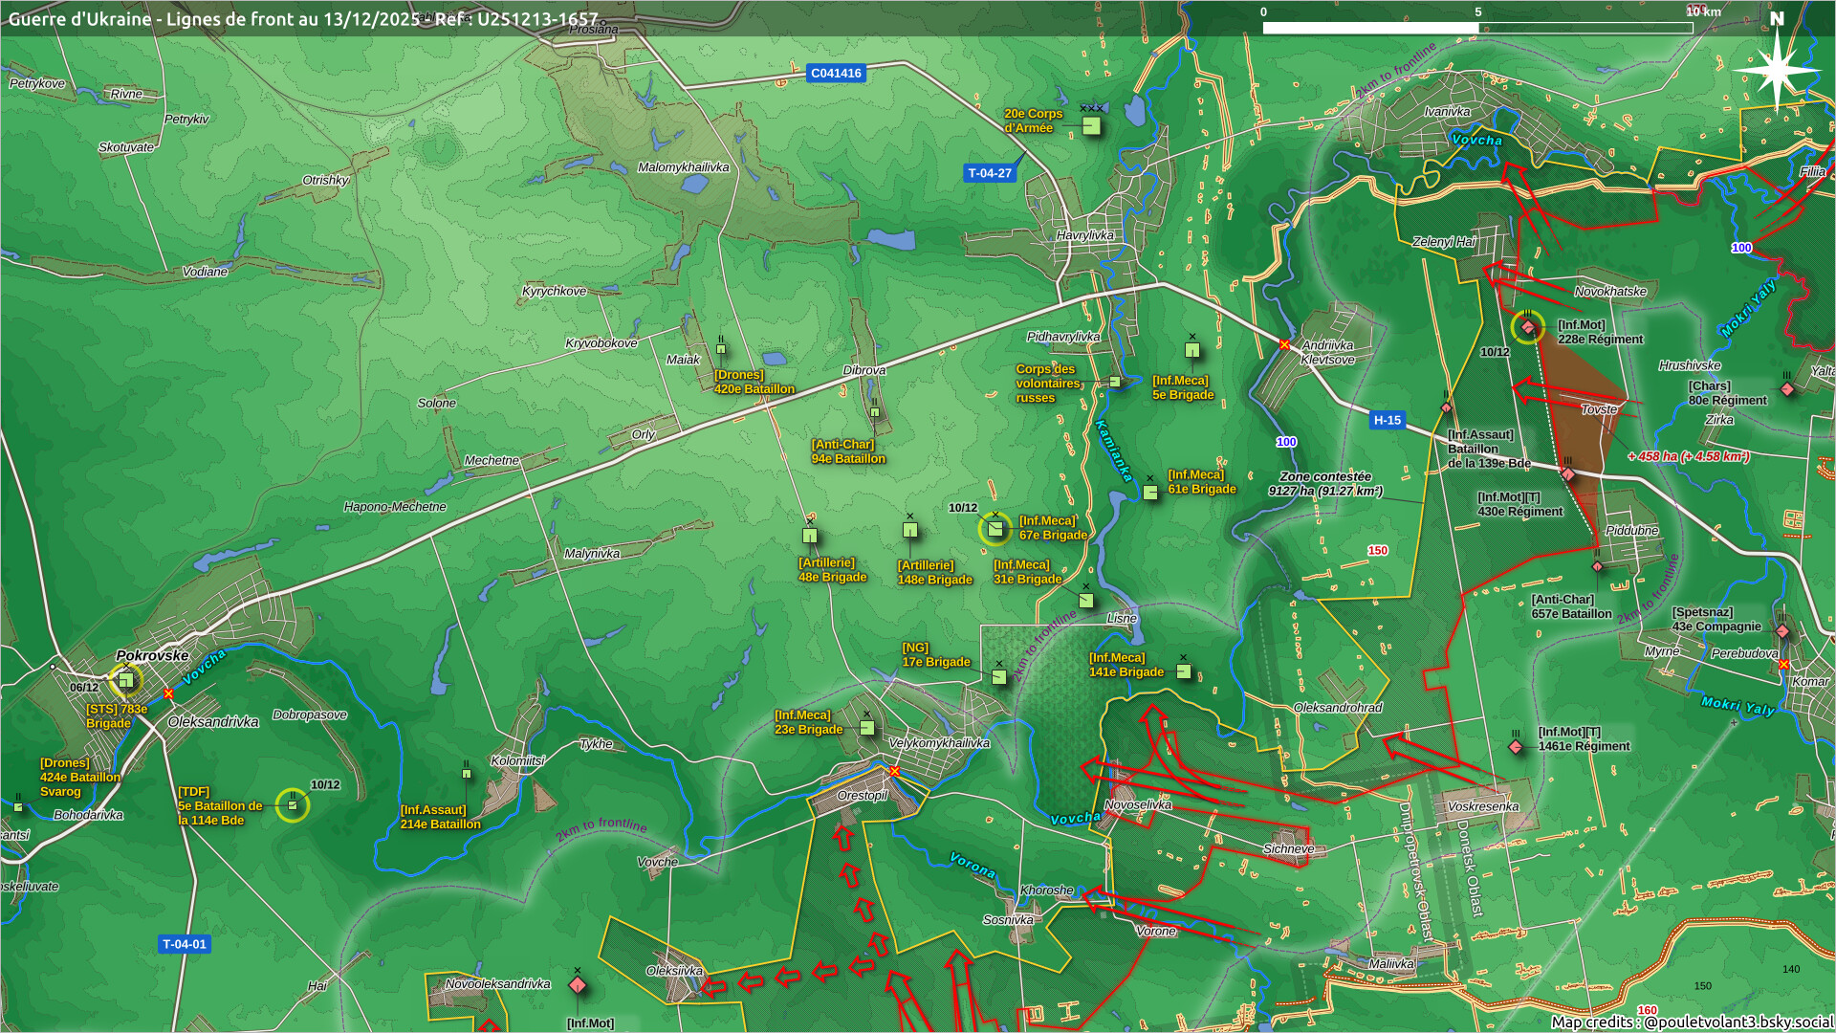Click the 80e Régiment Chars diamond marker

pyautogui.click(x=1786, y=388)
